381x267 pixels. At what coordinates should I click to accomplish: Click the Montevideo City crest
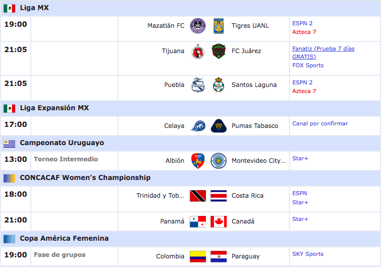pyautogui.click(x=219, y=161)
